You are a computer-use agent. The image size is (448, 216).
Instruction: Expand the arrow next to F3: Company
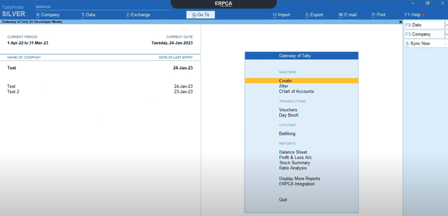coord(446,34)
